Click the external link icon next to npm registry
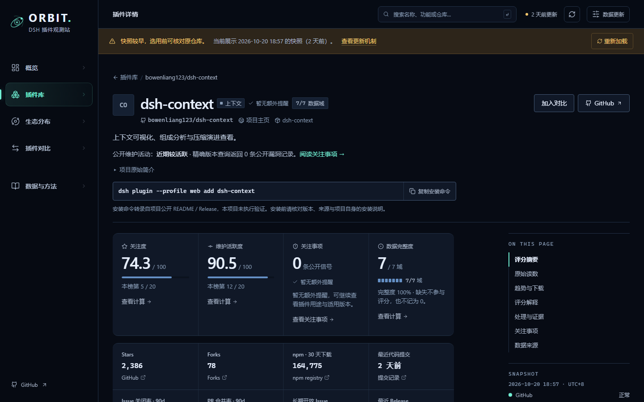644x402 pixels. pos(327,377)
